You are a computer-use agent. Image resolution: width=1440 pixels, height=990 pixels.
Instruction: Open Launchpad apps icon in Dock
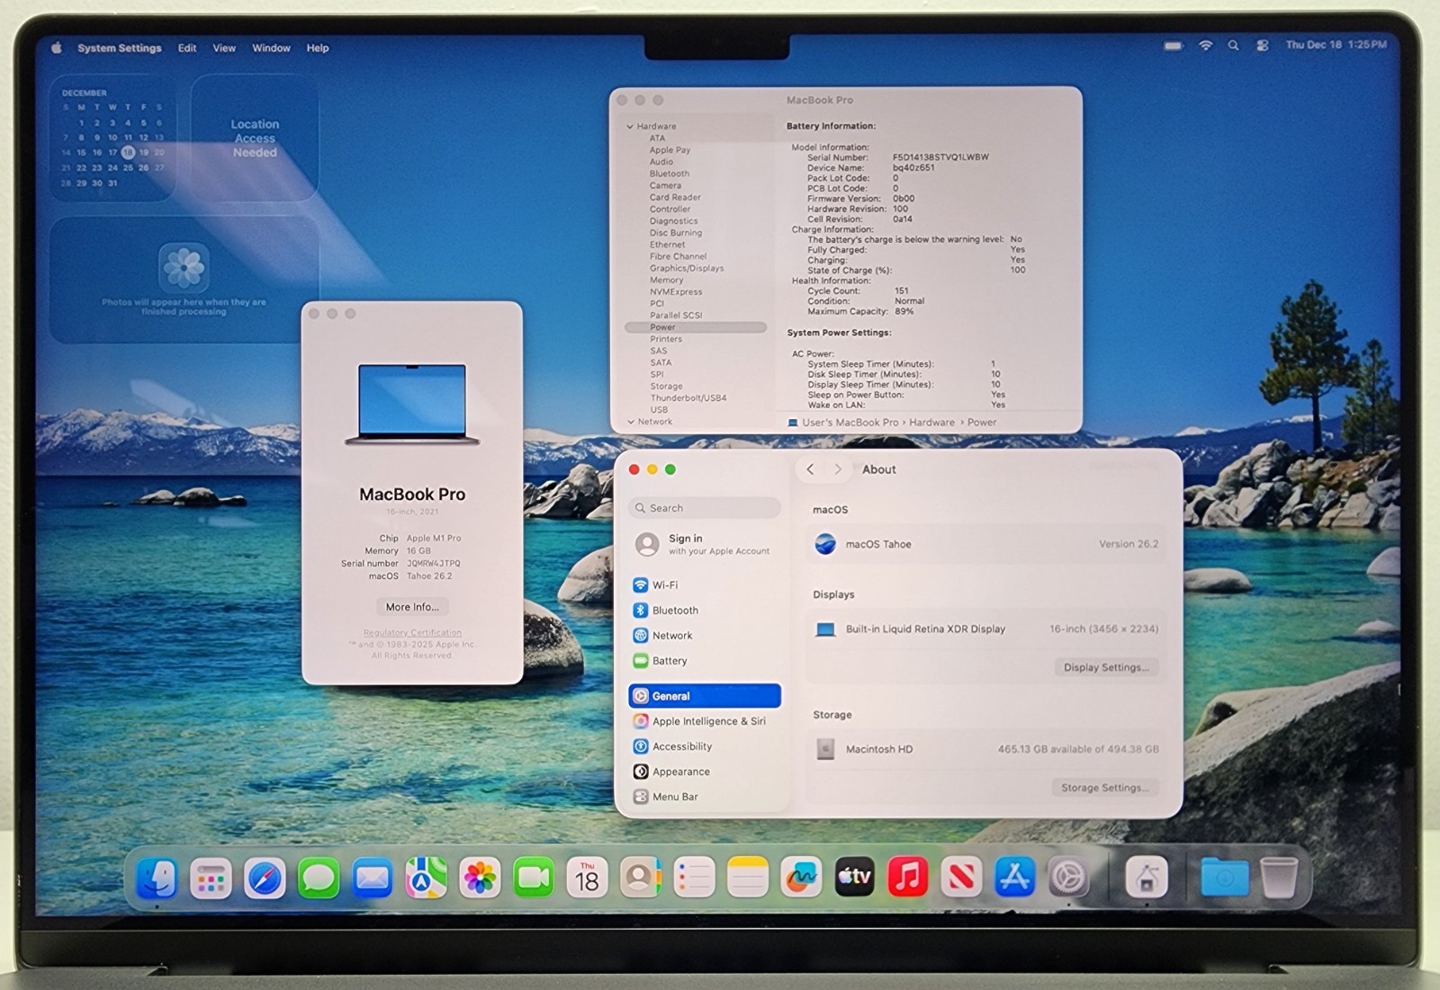[211, 878]
